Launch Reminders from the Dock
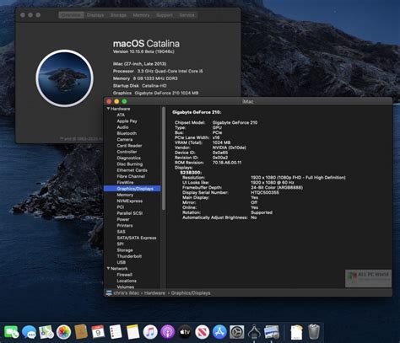Screen dimensions: 400x343 (x=116, y=332)
